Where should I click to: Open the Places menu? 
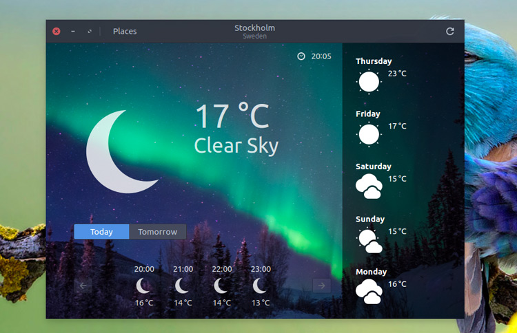coord(125,31)
